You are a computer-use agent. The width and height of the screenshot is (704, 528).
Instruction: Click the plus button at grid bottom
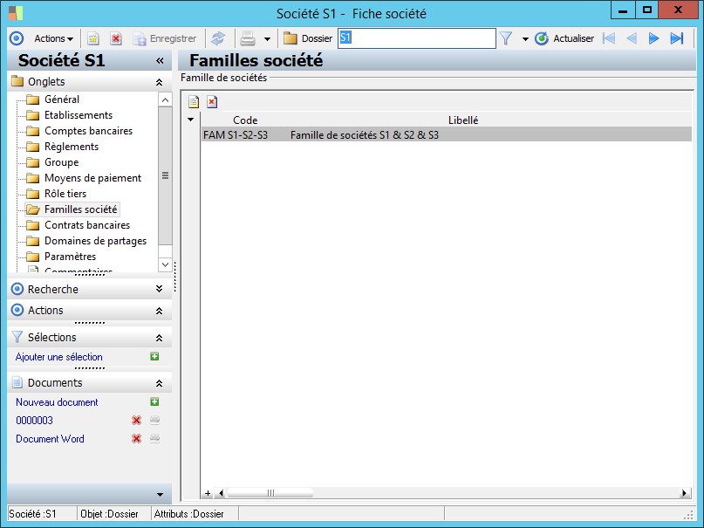pyautogui.click(x=208, y=493)
